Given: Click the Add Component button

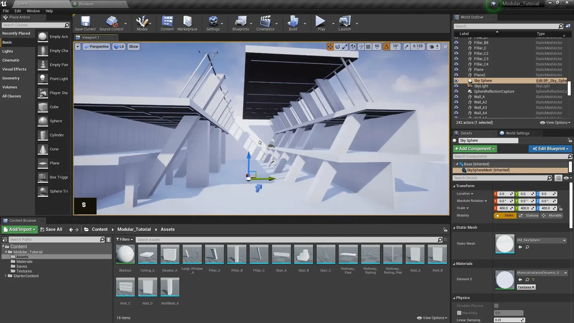Looking at the screenshot, I should (475, 149).
